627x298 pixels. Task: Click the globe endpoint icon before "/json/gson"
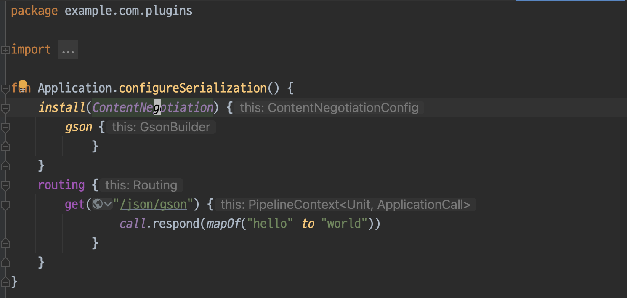coord(98,205)
